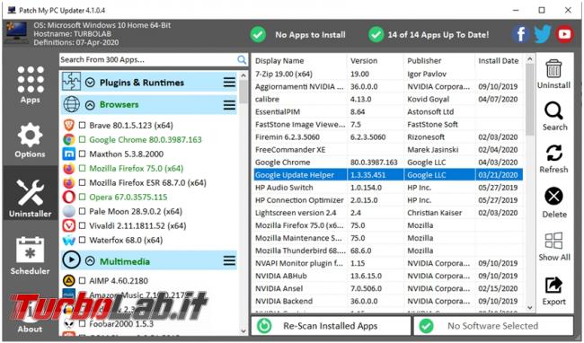Tick the Opera 67.0.3575.115 checkbox
584x343 pixels.
point(83,197)
